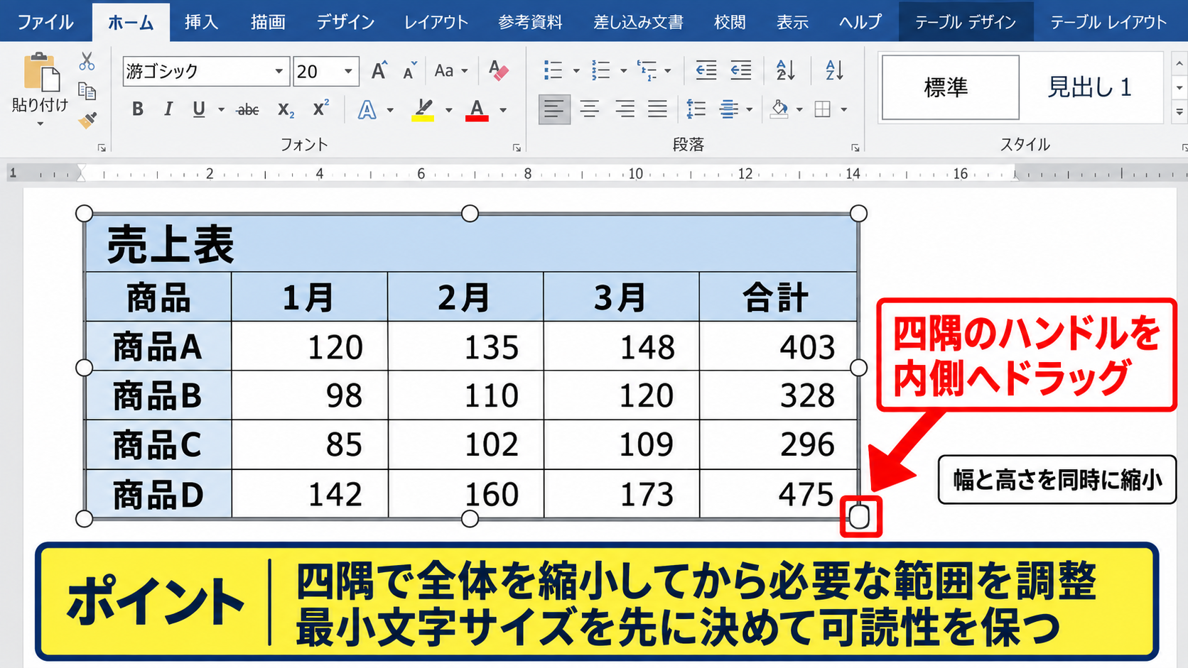
Task: Apply superscript formatting
Action: click(x=320, y=109)
